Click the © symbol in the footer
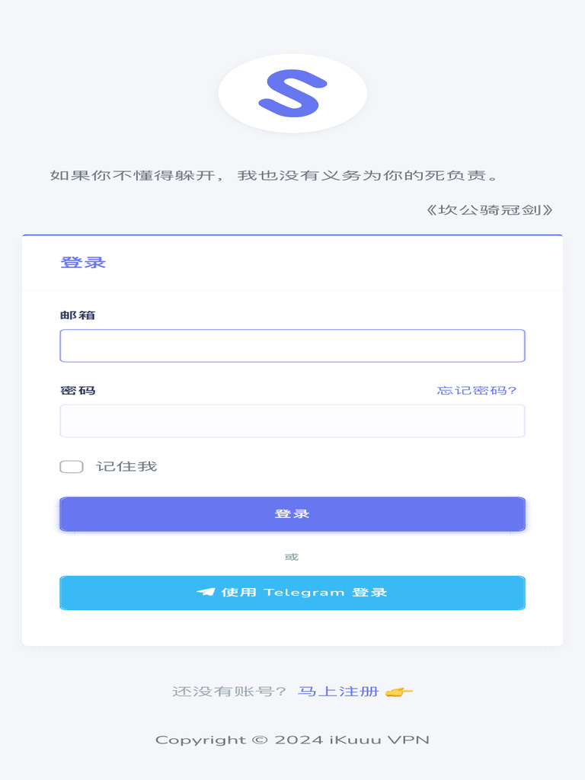The width and height of the screenshot is (585, 780). 260,740
